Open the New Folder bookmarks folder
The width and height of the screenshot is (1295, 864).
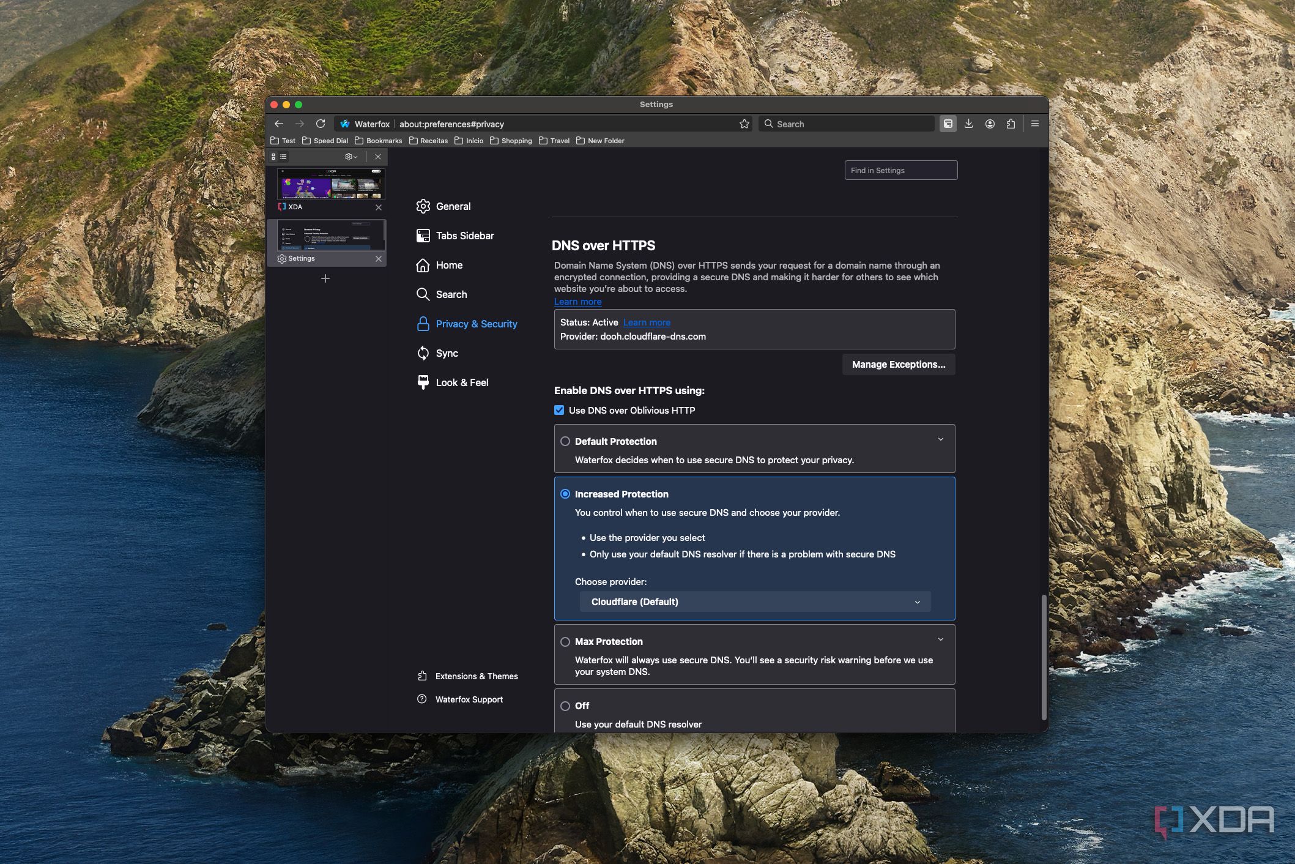600,141
